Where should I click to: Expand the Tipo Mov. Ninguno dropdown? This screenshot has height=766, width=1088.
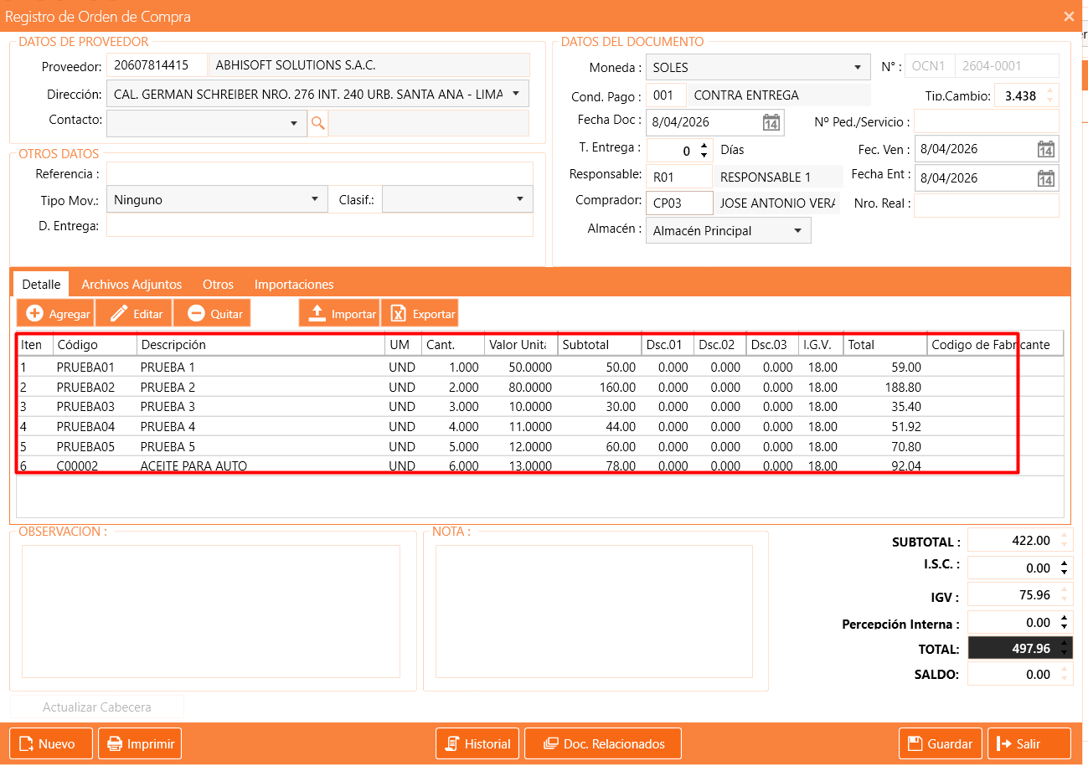click(315, 199)
